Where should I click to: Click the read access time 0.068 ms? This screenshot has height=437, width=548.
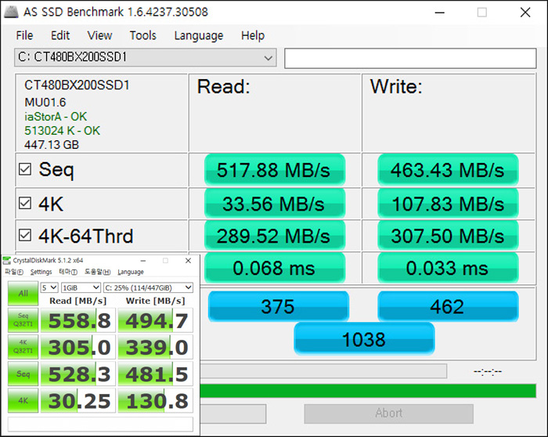point(275,268)
